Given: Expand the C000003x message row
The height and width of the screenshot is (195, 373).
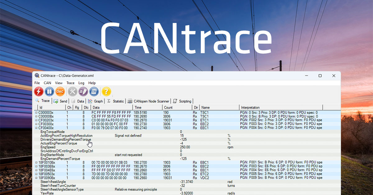Looking at the screenshot, I should click(x=36, y=112).
